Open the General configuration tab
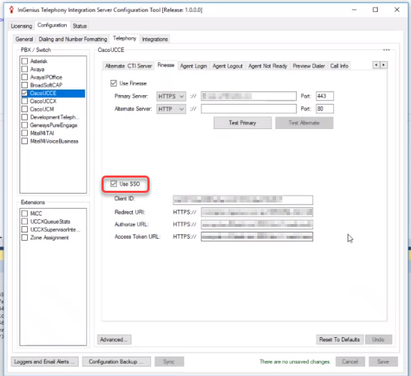411x376 pixels. point(24,40)
